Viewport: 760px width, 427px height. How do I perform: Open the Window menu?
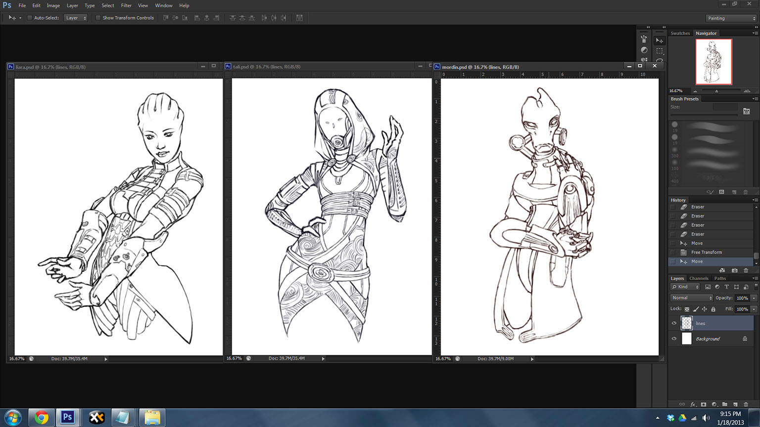[164, 5]
